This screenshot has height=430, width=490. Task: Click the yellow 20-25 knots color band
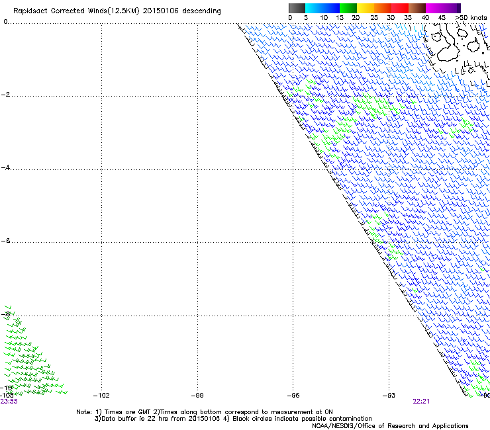click(x=366, y=8)
